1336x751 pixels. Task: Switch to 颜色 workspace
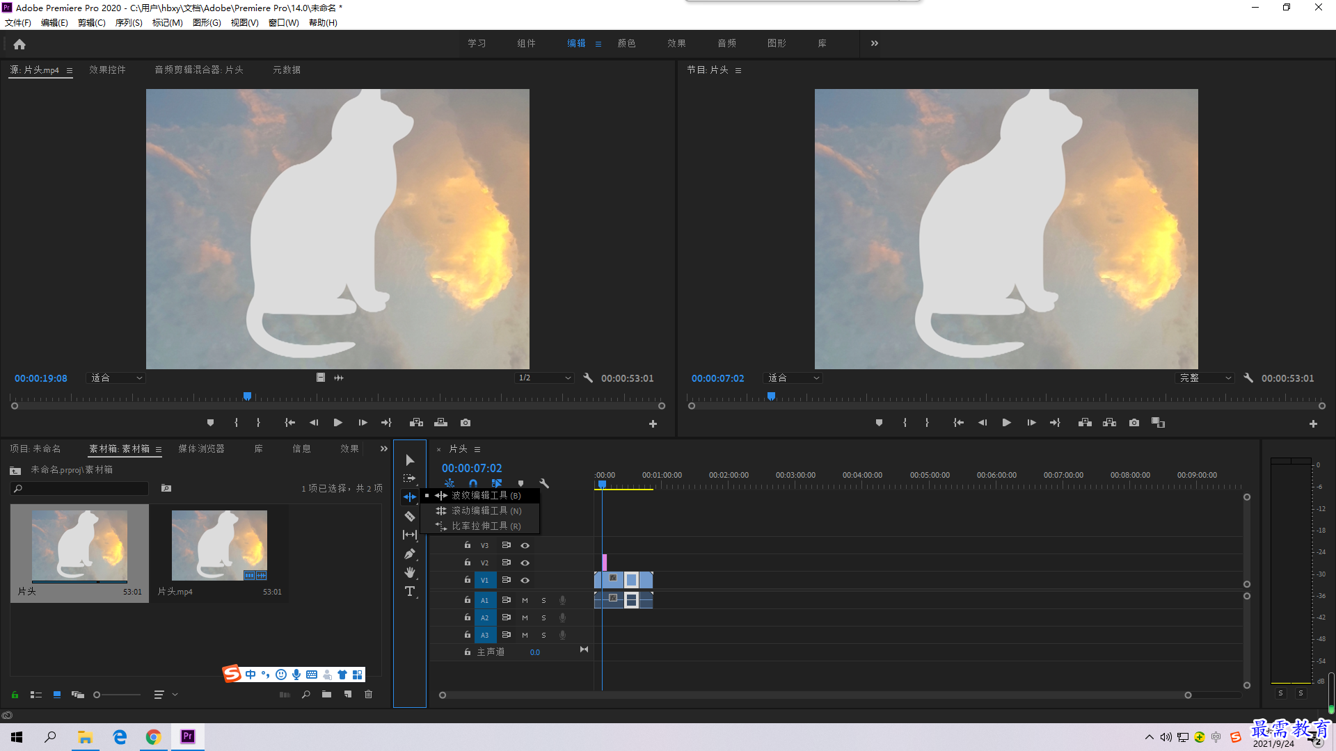pyautogui.click(x=626, y=43)
